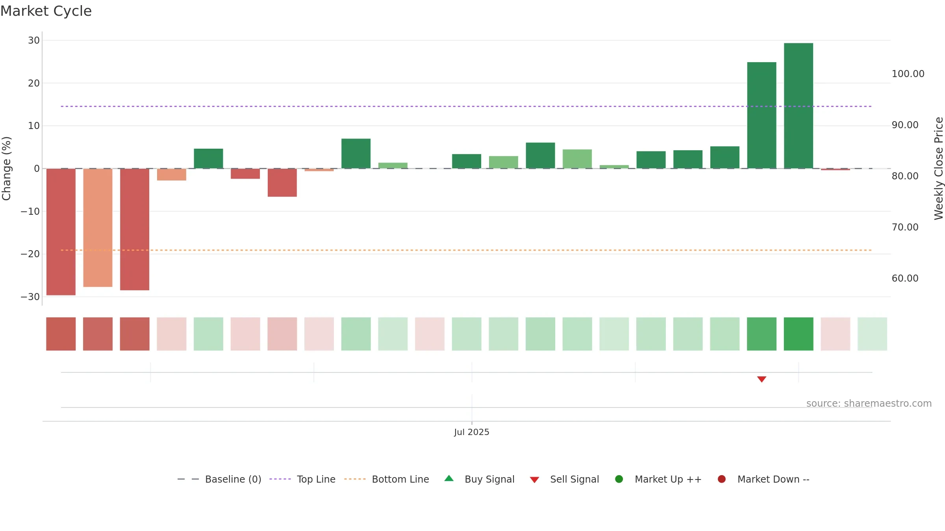
Task: Toggle the Baseline (0) legend entry
Action: pos(219,479)
